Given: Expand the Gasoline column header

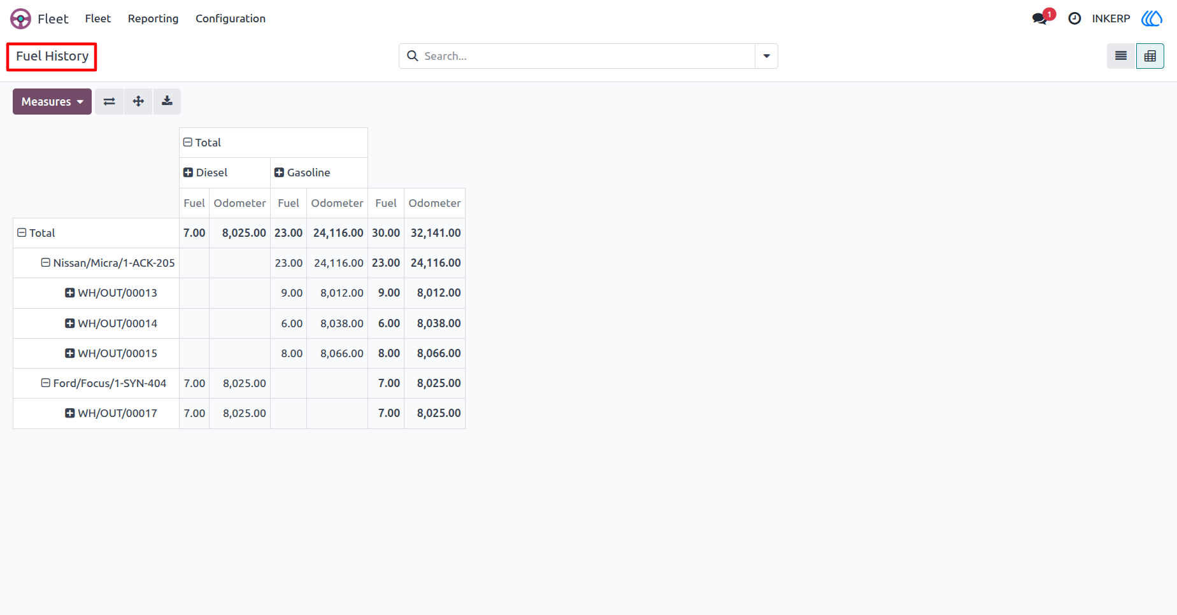Looking at the screenshot, I should [302, 173].
